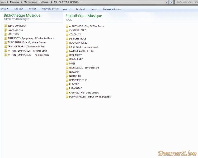Viewport: 198px width, 158px height.
Task: Select 'OFFSPRING, THE' folder name text
Action: pos(78,80)
